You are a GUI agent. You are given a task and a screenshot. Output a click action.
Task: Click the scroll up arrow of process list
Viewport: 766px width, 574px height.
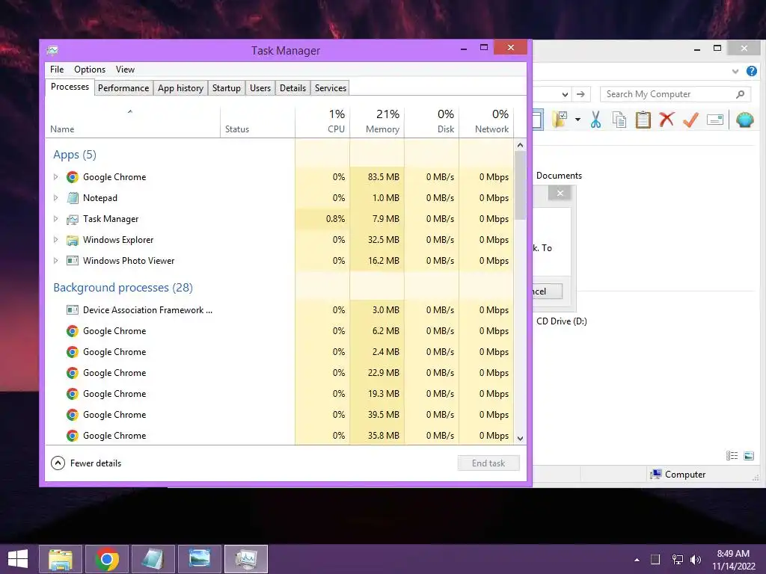click(x=521, y=146)
